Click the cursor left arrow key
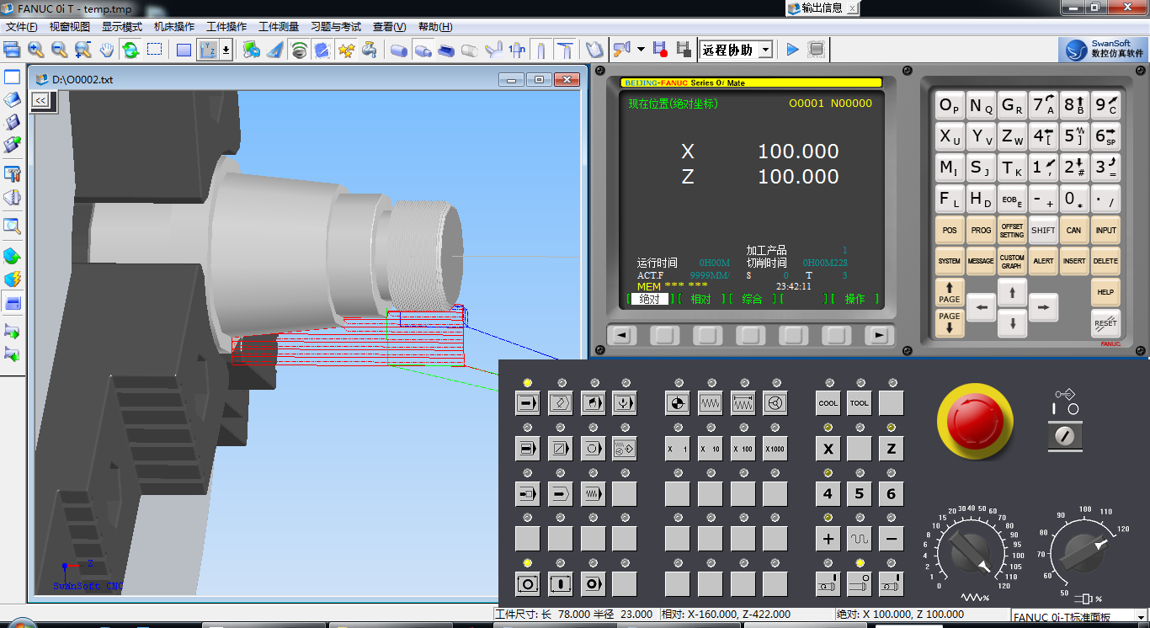This screenshot has height=628, width=1150. (x=981, y=307)
